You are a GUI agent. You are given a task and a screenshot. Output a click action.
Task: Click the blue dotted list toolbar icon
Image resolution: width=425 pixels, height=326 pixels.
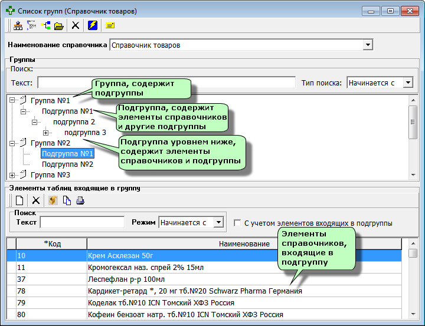point(31,26)
